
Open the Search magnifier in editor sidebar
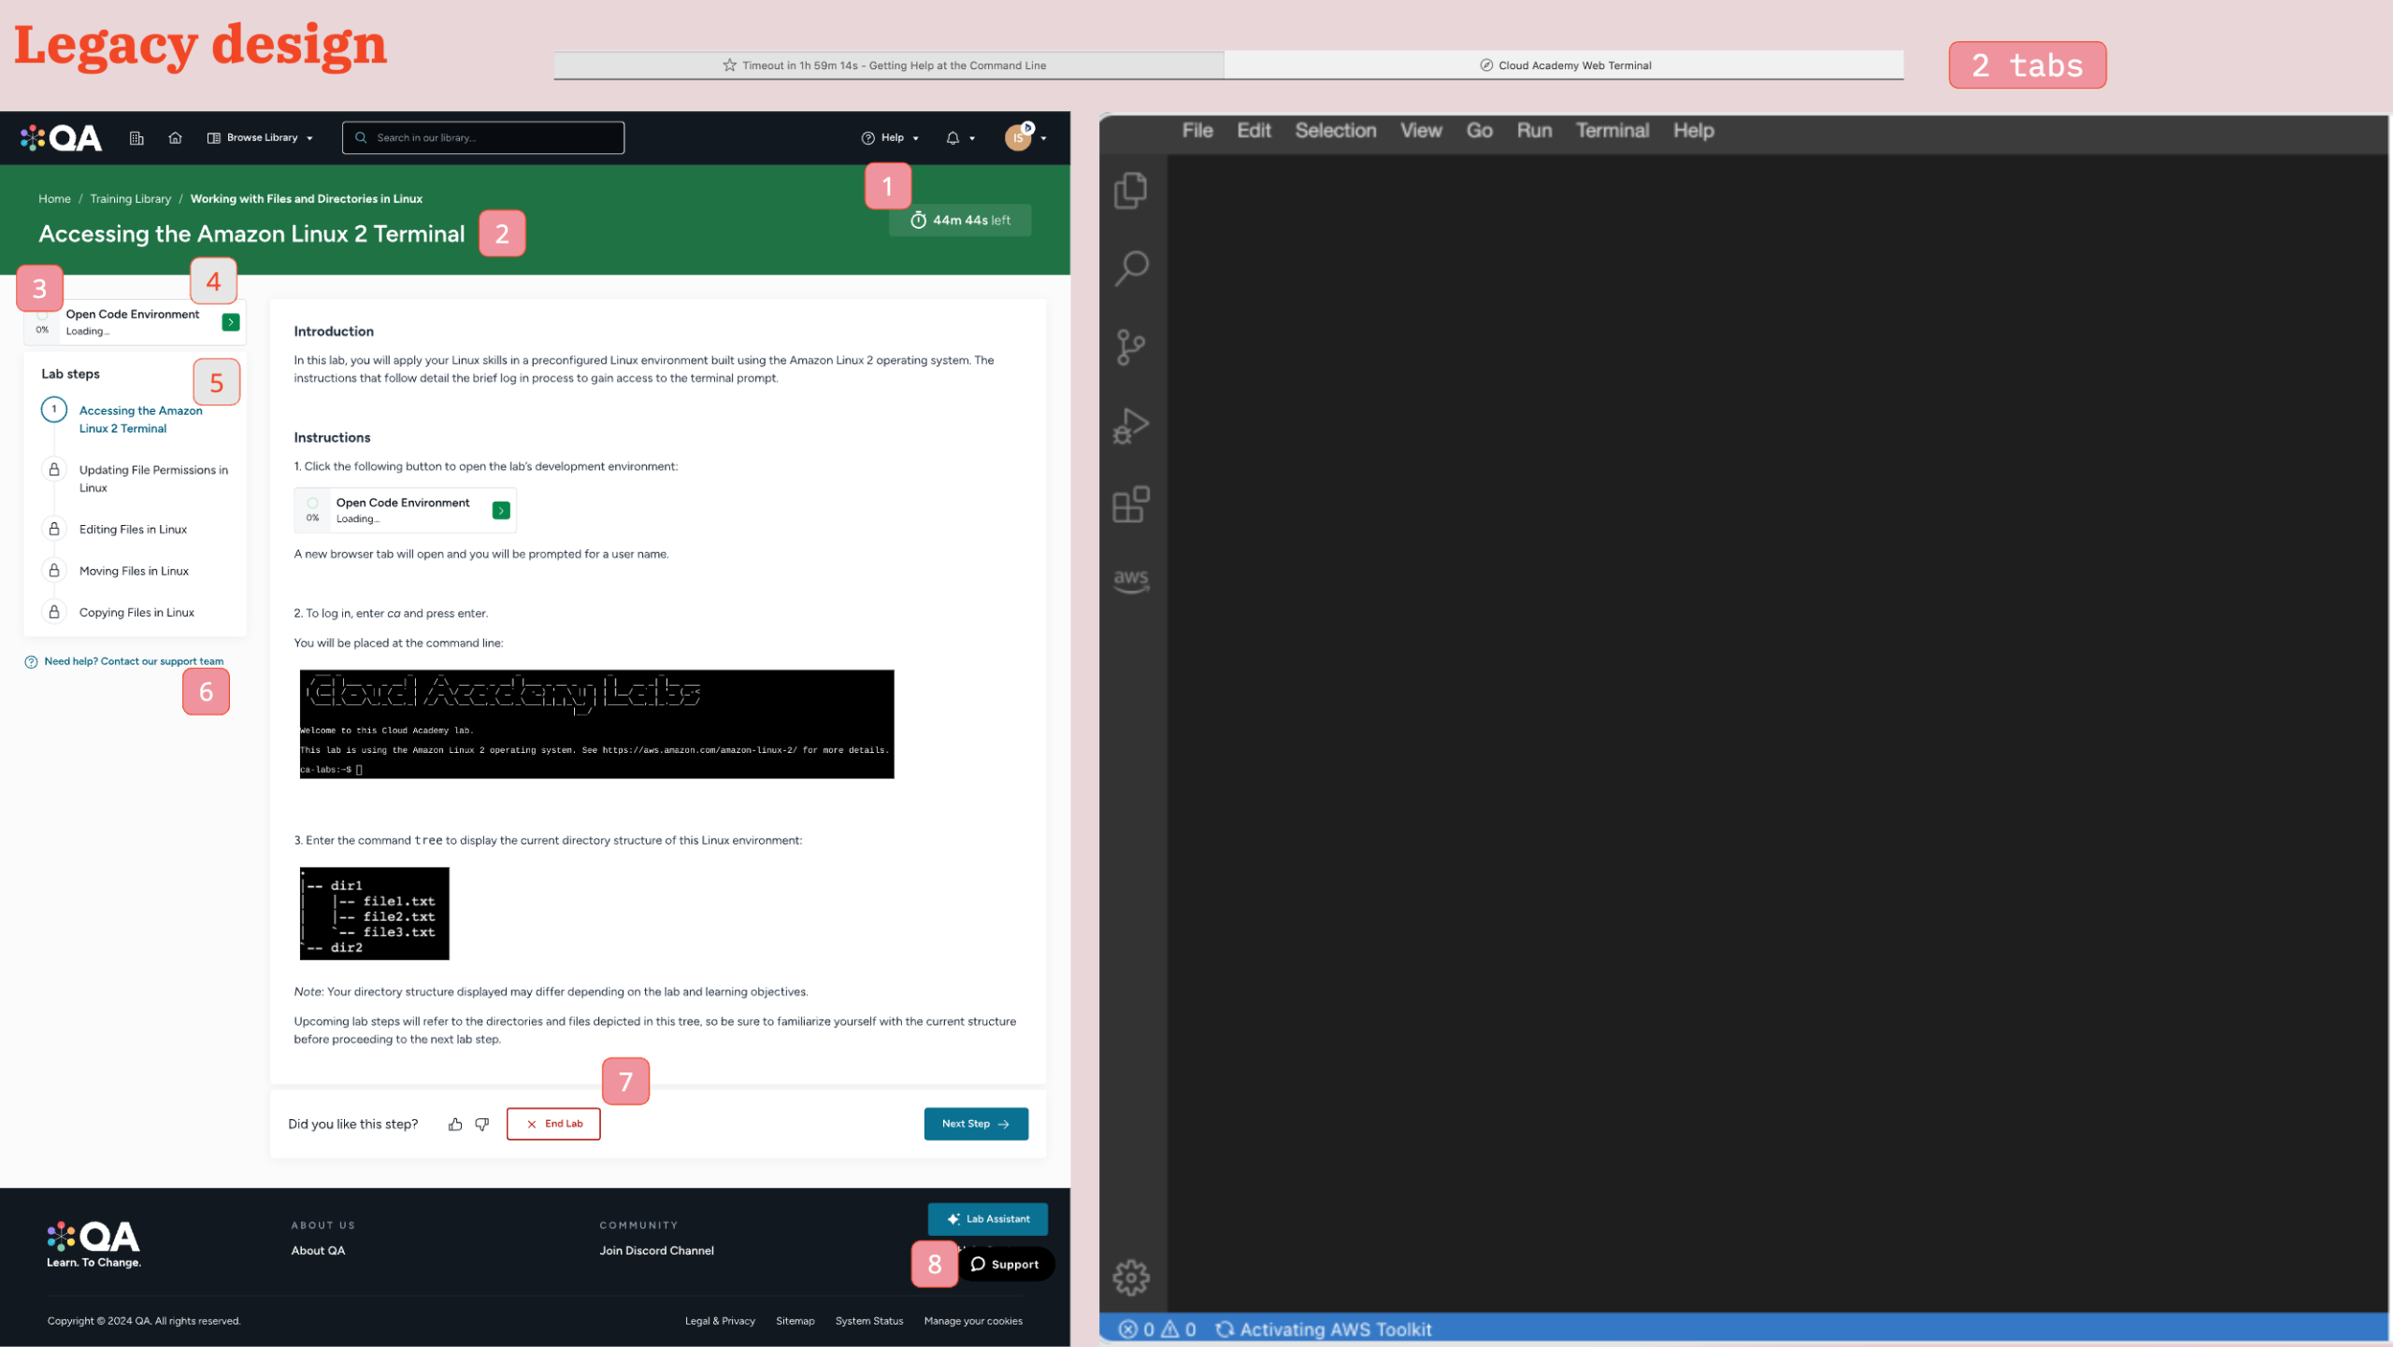coord(1131,268)
